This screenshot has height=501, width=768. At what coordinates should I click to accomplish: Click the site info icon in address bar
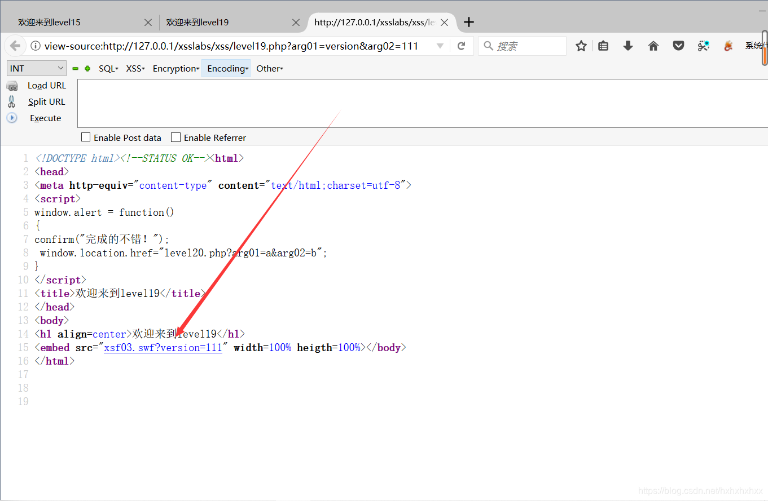35,46
